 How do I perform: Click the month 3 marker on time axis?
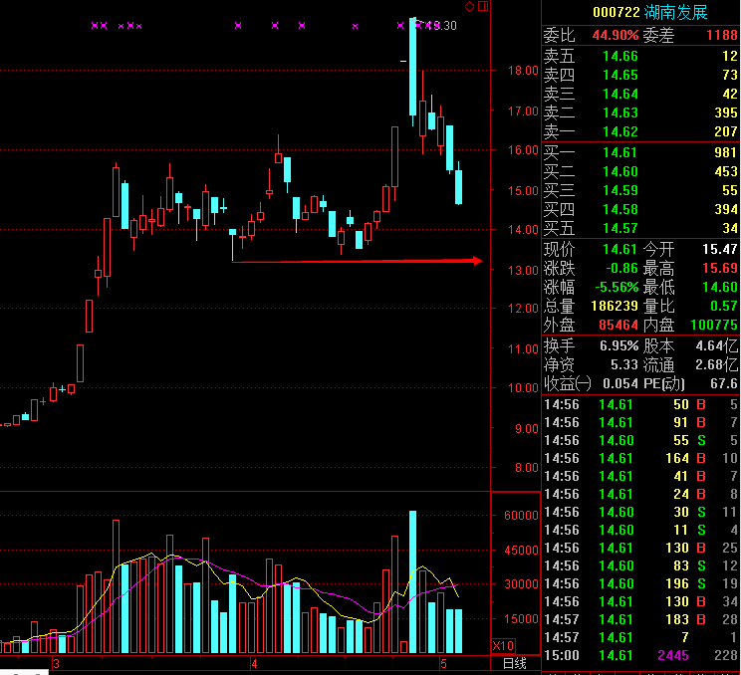click(57, 663)
